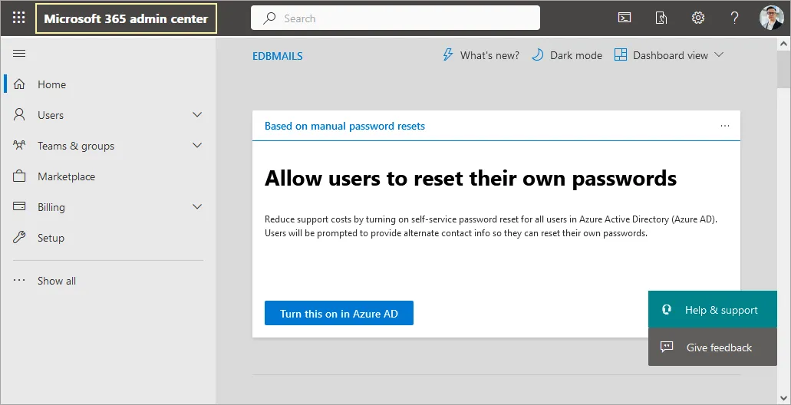791x405 pixels.
Task: Click the Allow users to reset passwords heading
Action: (470, 178)
